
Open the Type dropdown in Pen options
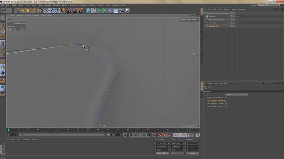tap(237, 95)
